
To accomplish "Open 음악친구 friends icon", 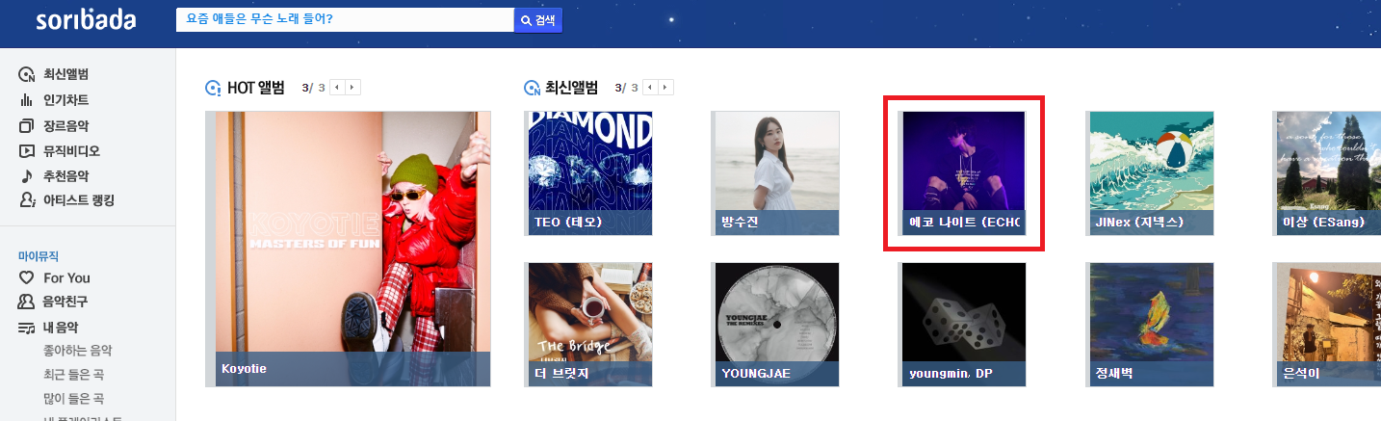I will click(27, 302).
